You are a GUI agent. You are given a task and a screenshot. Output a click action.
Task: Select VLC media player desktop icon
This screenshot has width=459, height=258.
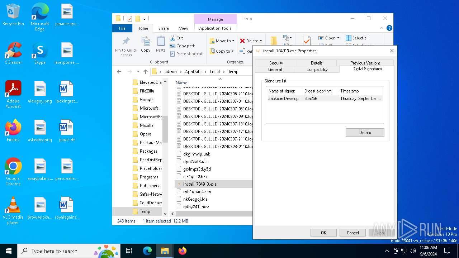(13, 211)
